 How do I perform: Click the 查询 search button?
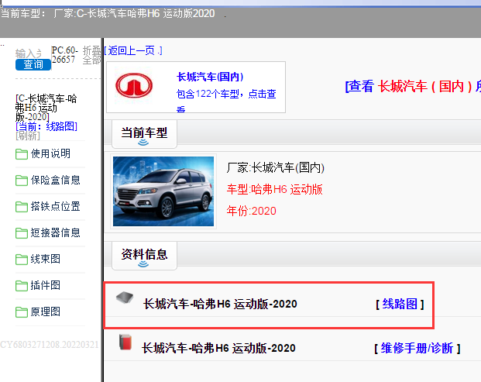(33, 64)
